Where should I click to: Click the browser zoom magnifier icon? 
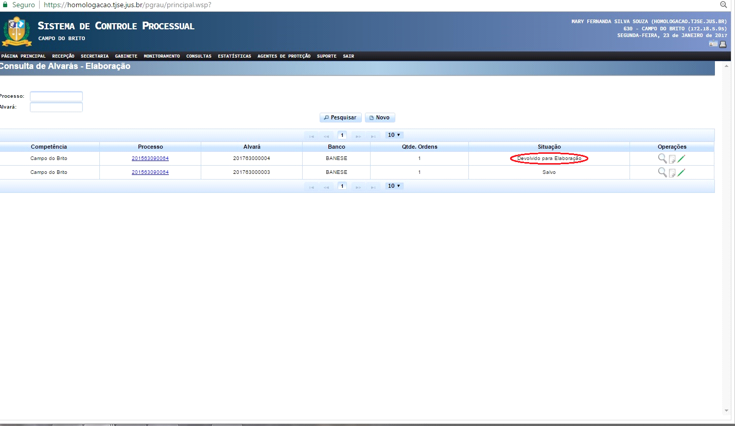pos(723,5)
